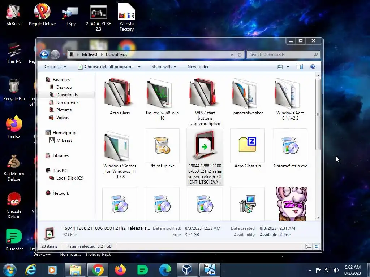
Task: Select Big Money Deluxe desktop icon
Action: 14,168
